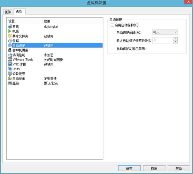Image resolution: width=193 pixels, height=174 pixels.
Task: Select the 常规 general settings icon
Action: pos(10,27)
